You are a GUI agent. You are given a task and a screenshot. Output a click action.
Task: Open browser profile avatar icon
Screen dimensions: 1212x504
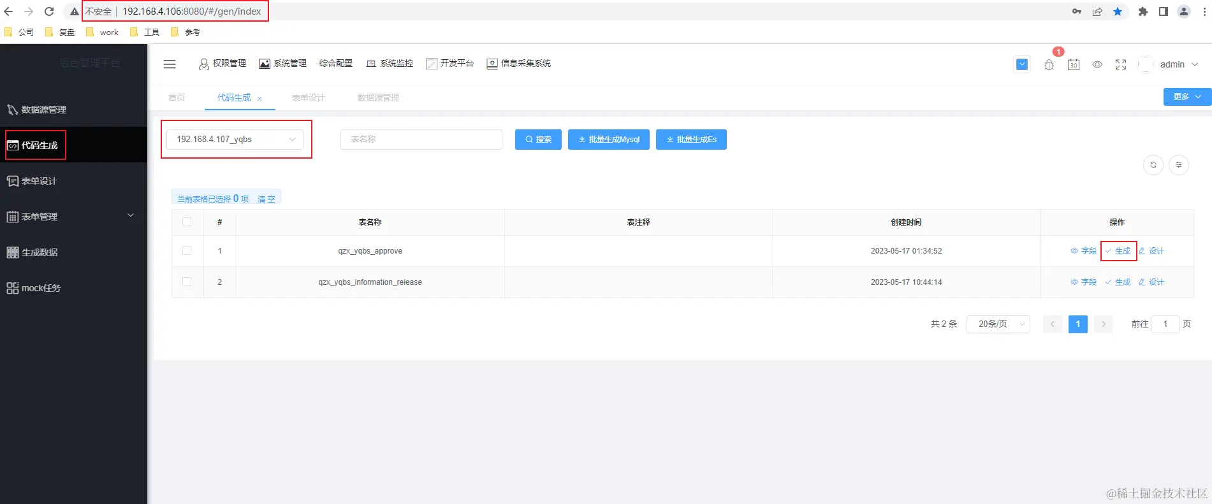[1184, 11]
